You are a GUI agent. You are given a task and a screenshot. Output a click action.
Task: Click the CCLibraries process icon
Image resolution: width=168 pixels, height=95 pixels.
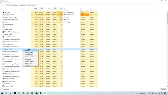(x=3, y=84)
